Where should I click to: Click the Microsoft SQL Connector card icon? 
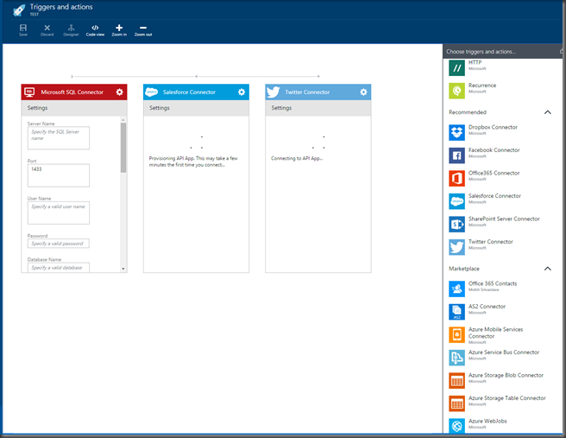click(x=29, y=92)
